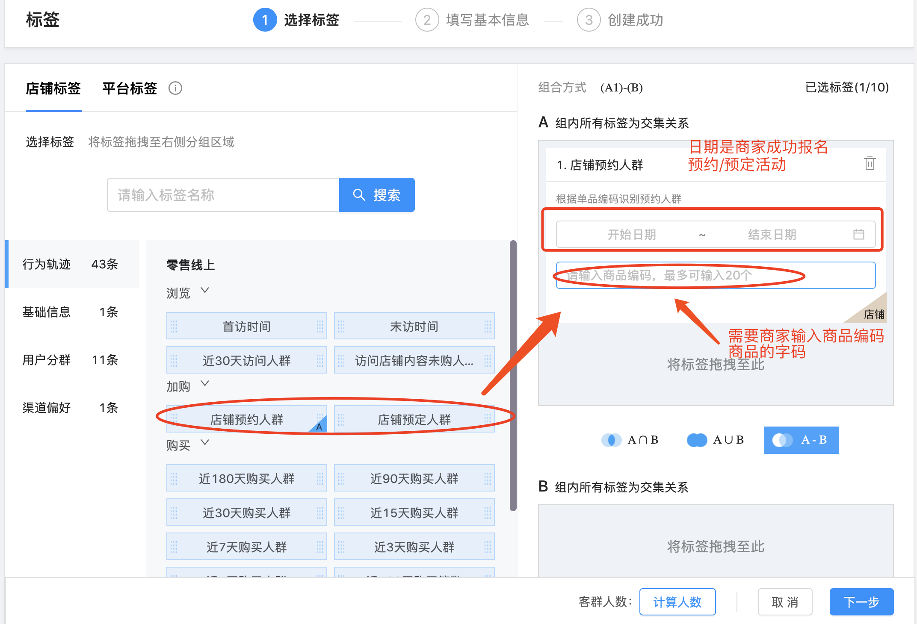Click the drag handle on 首访时间 tag

click(174, 327)
